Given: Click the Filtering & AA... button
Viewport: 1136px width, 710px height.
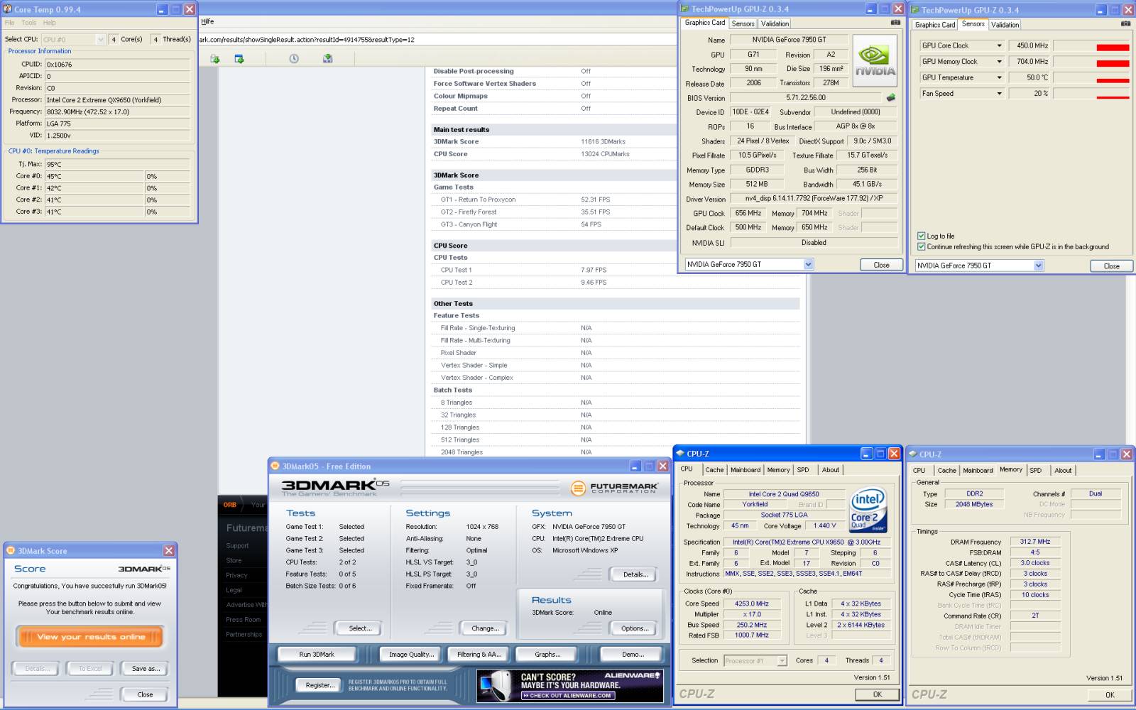Looking at the screenshot, I should coord(479,655).
